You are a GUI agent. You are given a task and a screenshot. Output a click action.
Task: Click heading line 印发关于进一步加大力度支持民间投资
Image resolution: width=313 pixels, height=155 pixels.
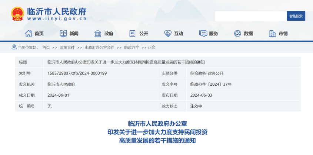[157, 132]
